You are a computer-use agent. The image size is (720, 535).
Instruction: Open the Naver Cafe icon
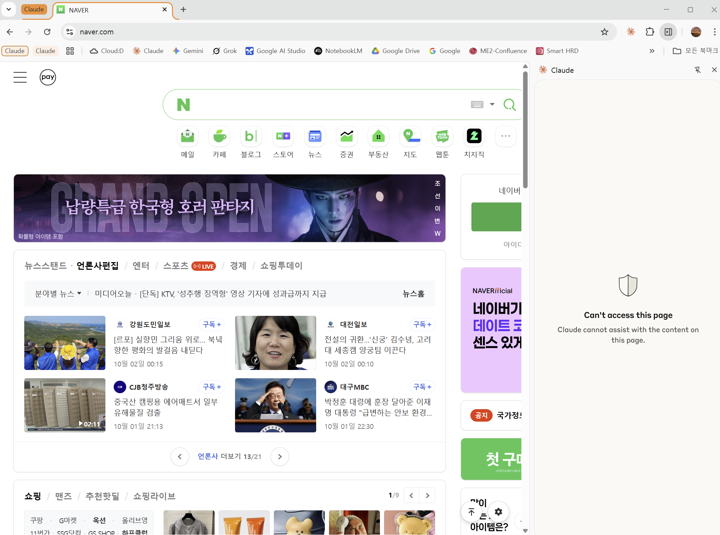(219, 136)
